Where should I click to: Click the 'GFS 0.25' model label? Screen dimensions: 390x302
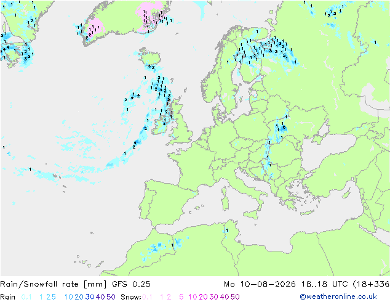click(131, 284)
